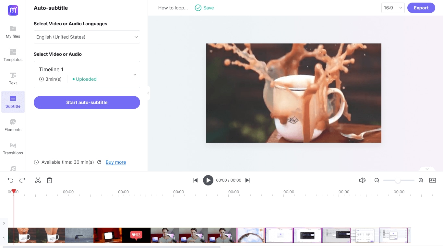Collapse the preview area chevron
Image resolution: width=443 pixels, height=249 pixels.
[x=427, y=169]
